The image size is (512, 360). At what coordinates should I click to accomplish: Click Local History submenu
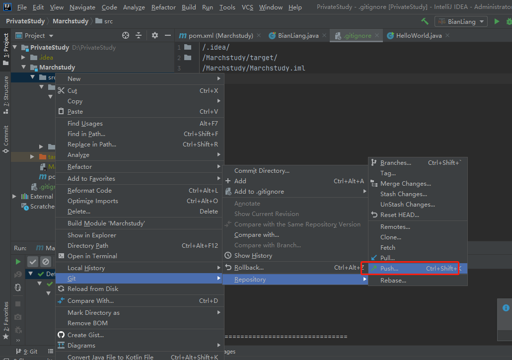pos(140,268)
